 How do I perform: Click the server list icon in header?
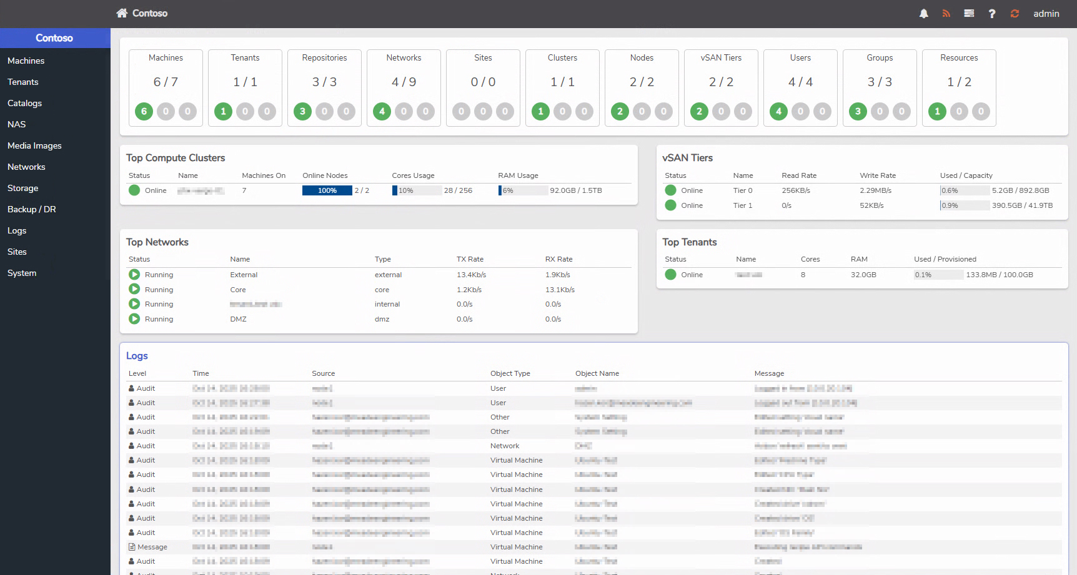(969, 14)
